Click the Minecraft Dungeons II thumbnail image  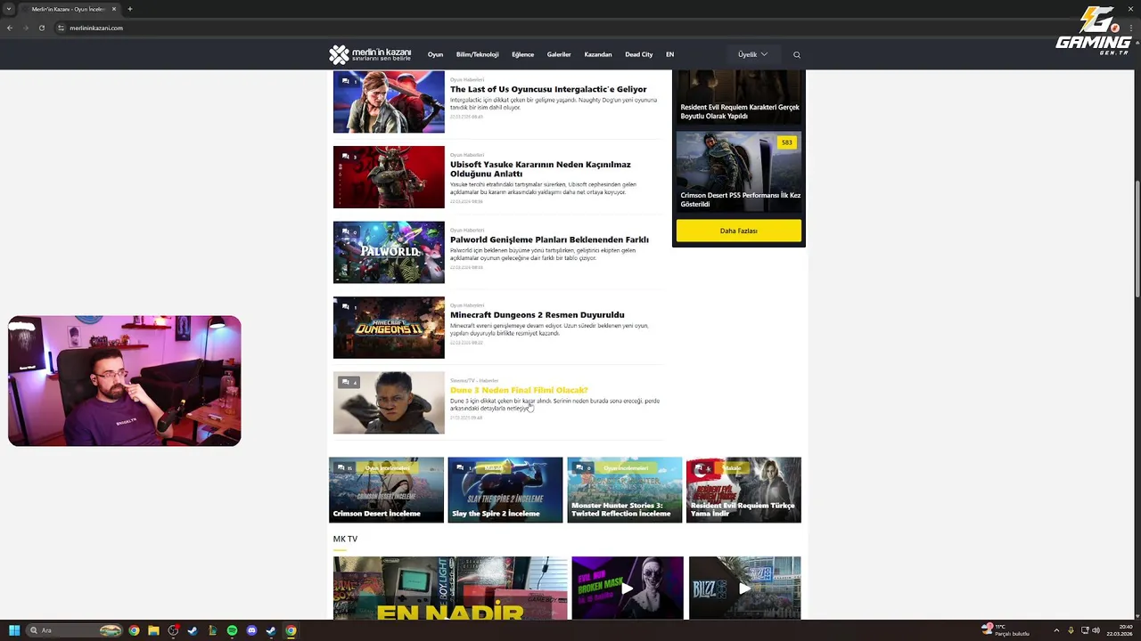[389, 328]
